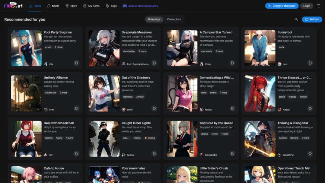Switch to the Characters tab
325x183 pixels.
(174, 19)
